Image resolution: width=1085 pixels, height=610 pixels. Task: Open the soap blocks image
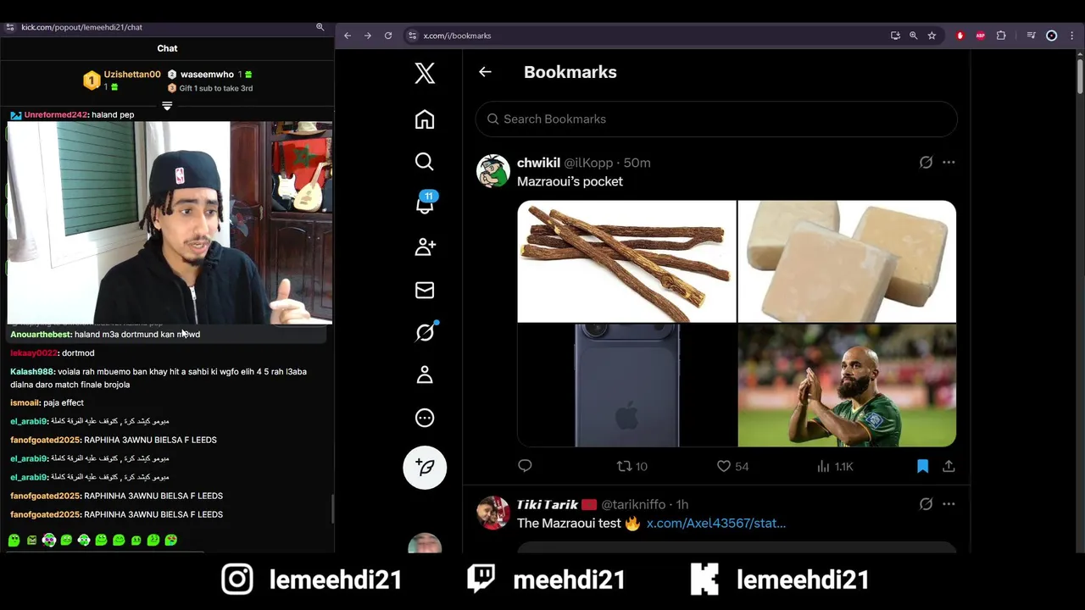[847, 261]
